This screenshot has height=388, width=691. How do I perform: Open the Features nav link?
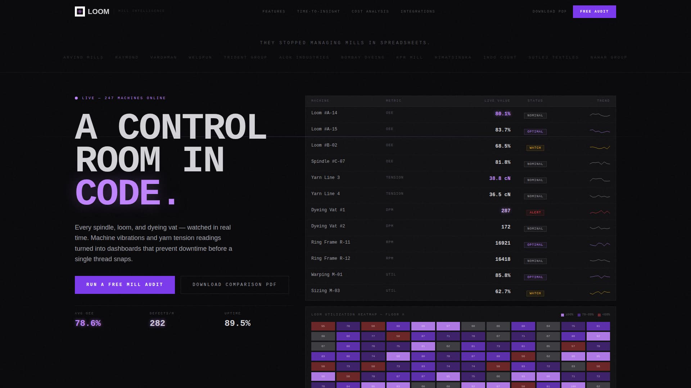pos(274,11)
